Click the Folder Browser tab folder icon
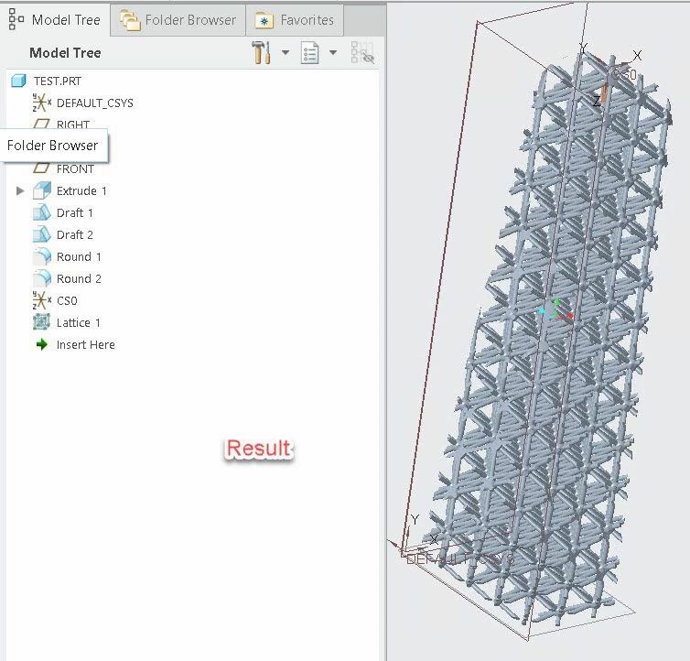 [x=130, y=21]
